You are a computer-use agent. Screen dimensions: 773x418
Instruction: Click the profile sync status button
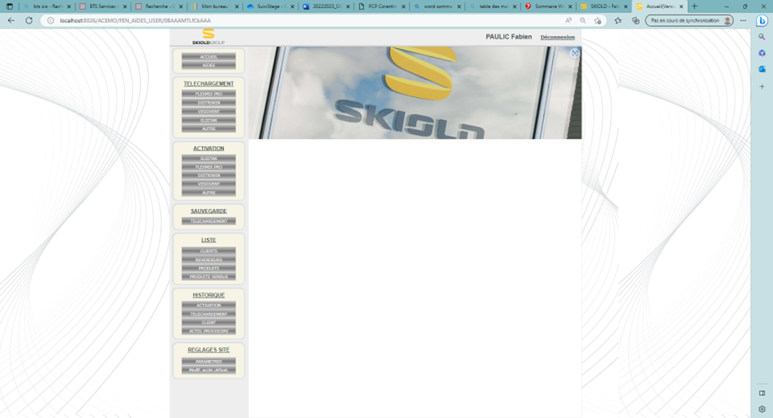pyautogui.click(x=690, y=20)
